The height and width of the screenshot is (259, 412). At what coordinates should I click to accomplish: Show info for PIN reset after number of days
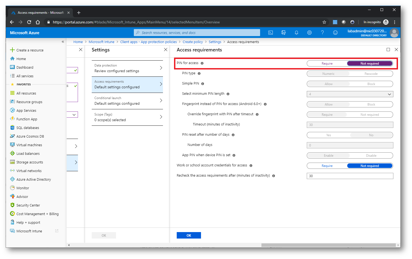tap(233, 135)
